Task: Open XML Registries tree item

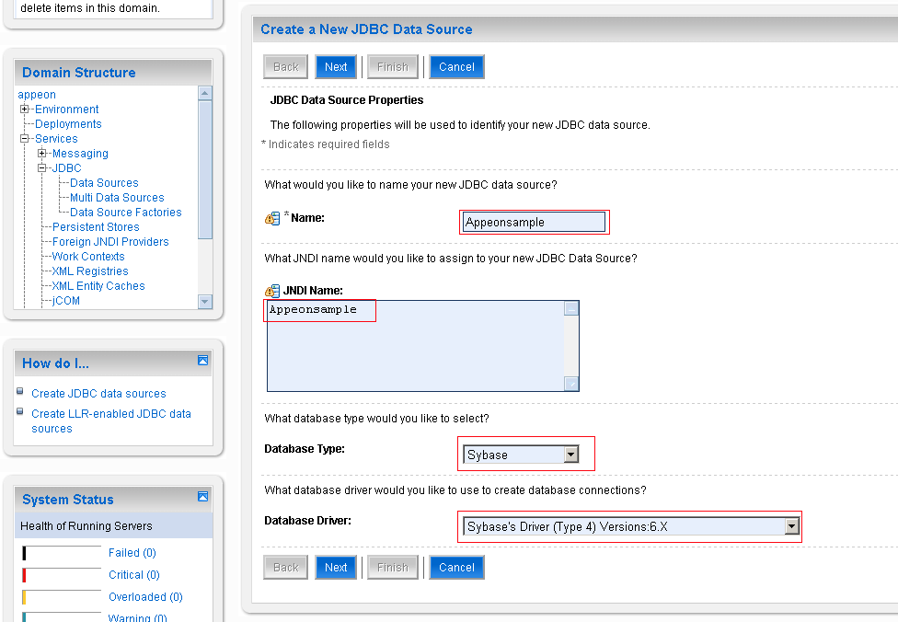Action: coord(90,271)
